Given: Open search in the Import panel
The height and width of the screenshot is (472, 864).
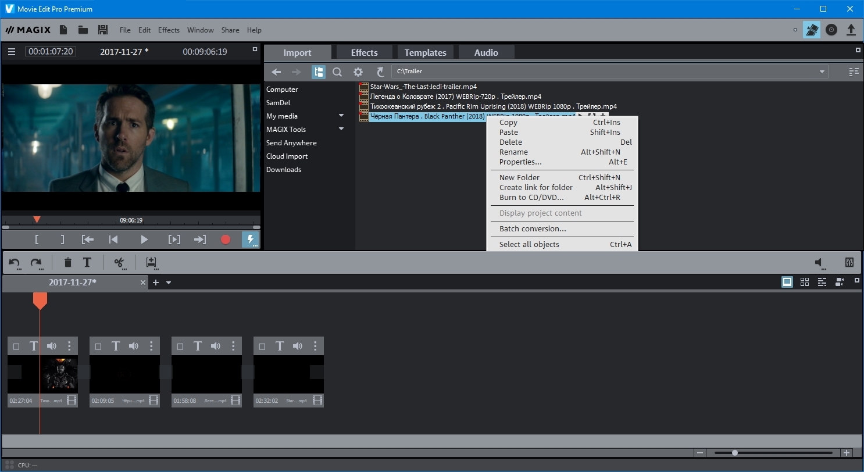Looking at the screenshot, I should [337, 72].
